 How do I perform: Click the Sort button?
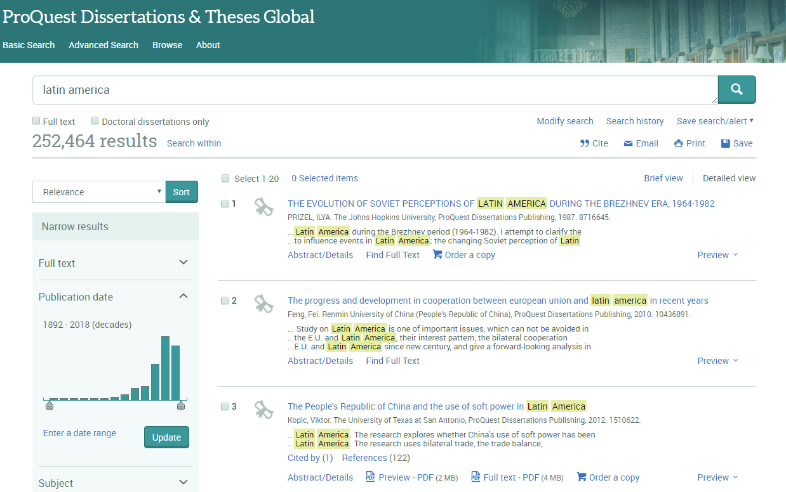182,192
